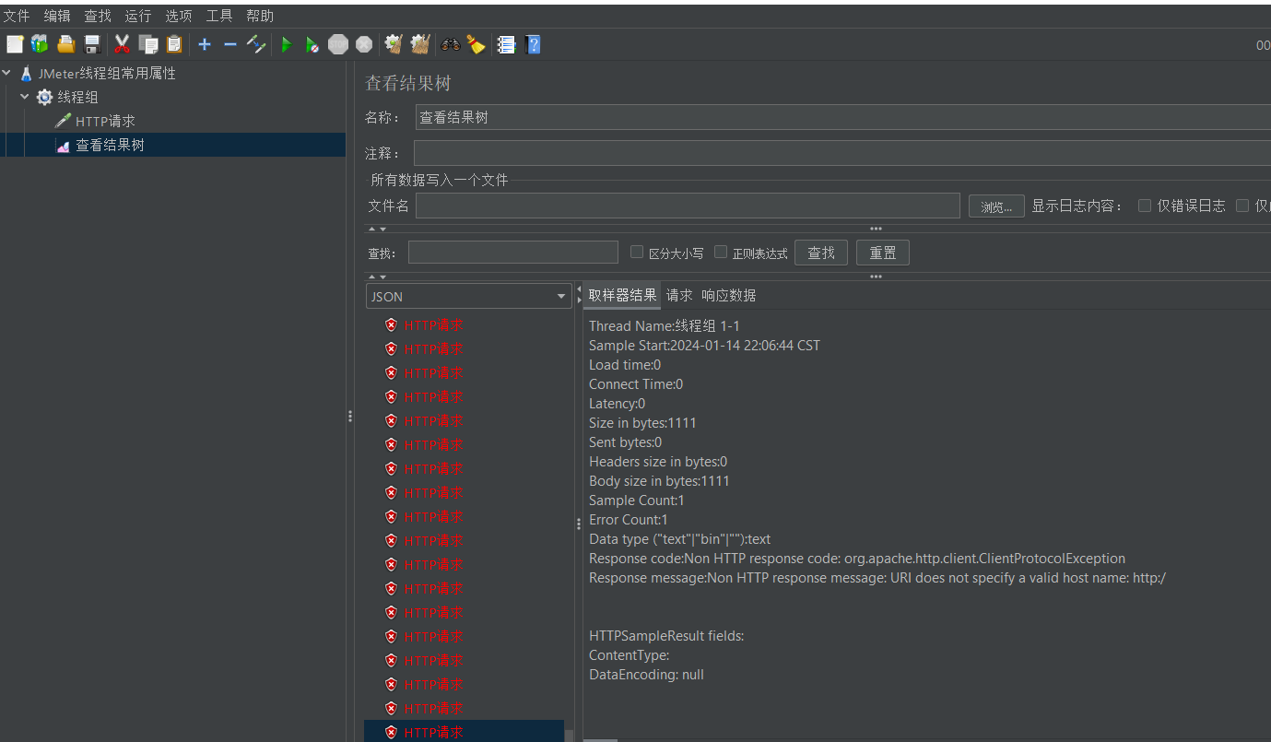This screenshot has width=1271, height=742.
Task: Open the 文件 menu
Action: (17, 16)
